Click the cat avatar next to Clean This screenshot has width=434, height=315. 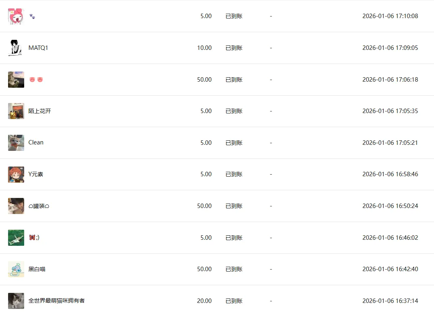coord(16,143)
